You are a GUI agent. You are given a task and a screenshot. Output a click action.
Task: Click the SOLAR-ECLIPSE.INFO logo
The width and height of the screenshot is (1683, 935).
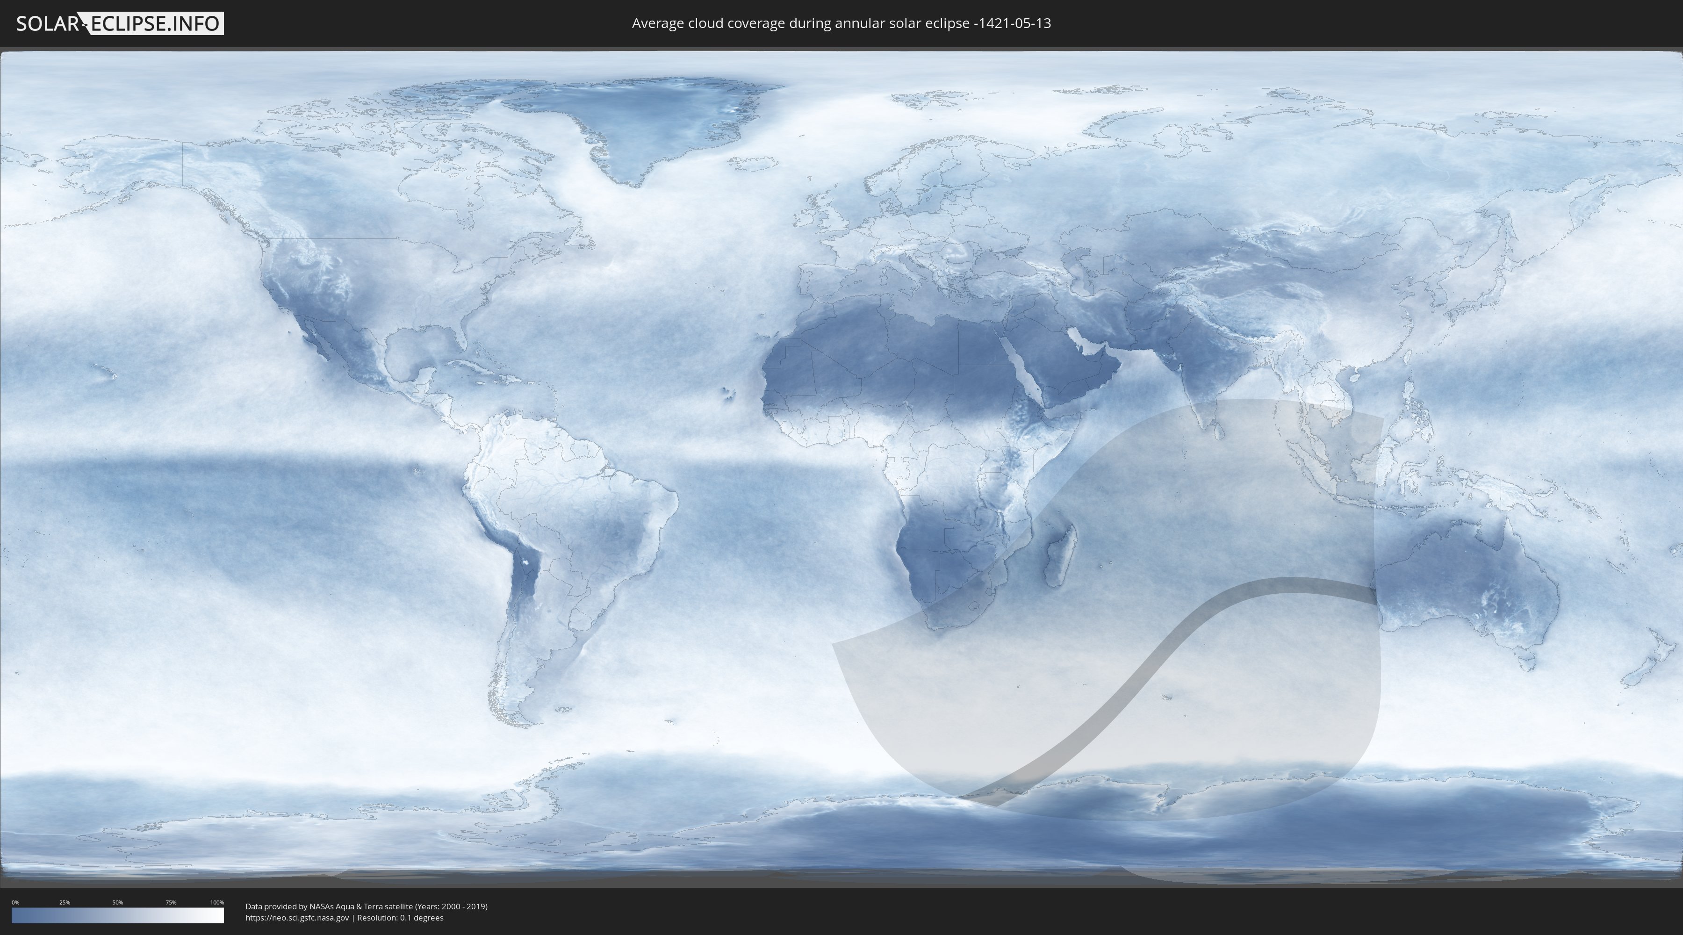pos(120,23)
